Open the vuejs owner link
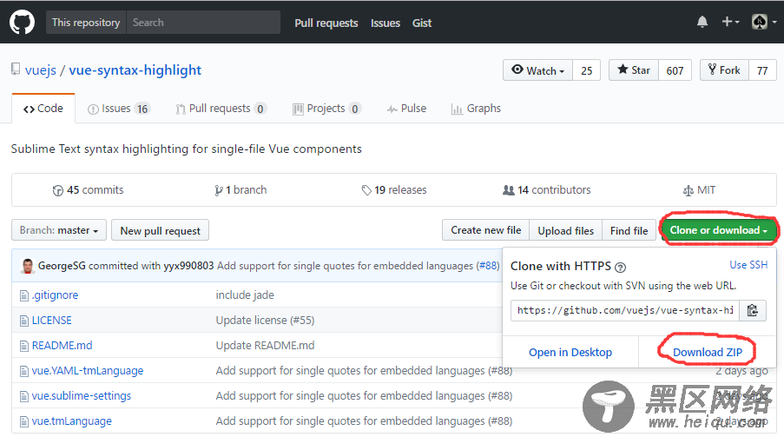The height and width of the screenshot is (437, 784). 41,70
